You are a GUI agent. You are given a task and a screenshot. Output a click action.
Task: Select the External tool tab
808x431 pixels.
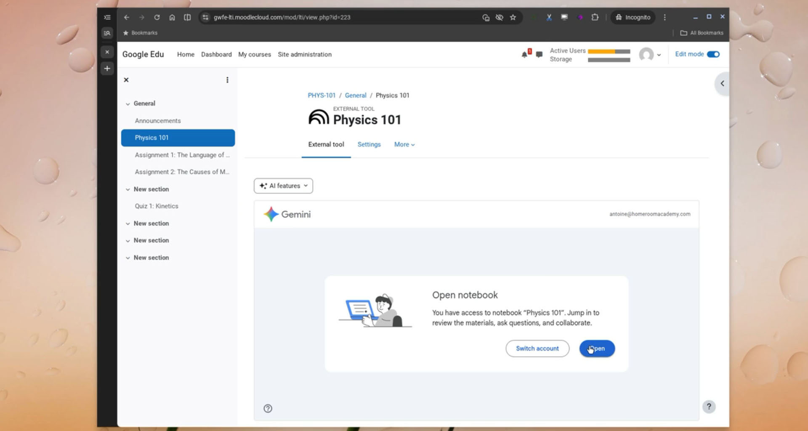tap(326, 144)
